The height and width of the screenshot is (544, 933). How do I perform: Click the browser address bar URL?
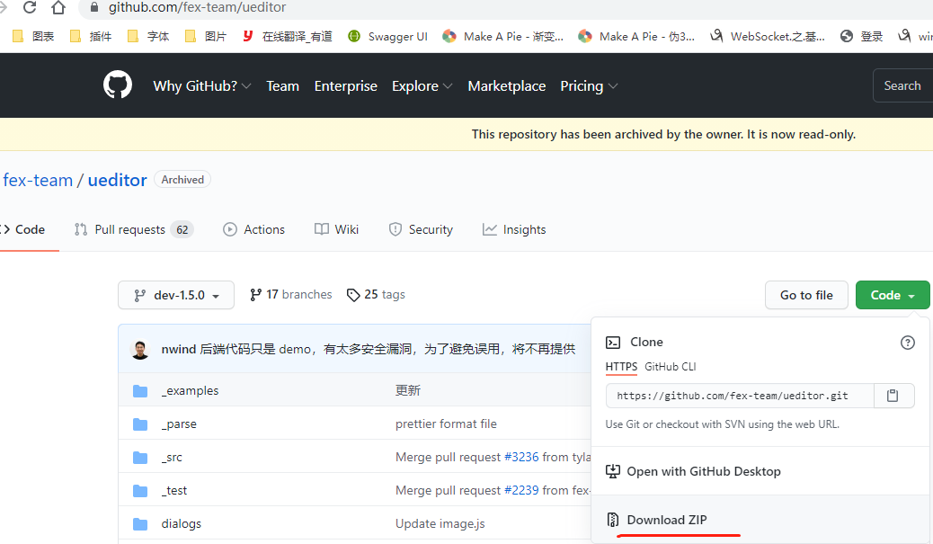197,7
